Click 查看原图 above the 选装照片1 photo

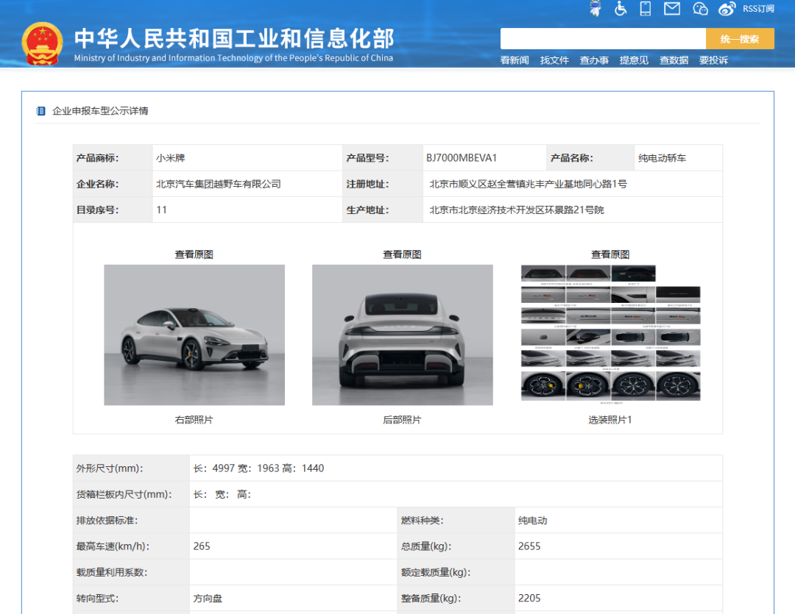point(610,254)
